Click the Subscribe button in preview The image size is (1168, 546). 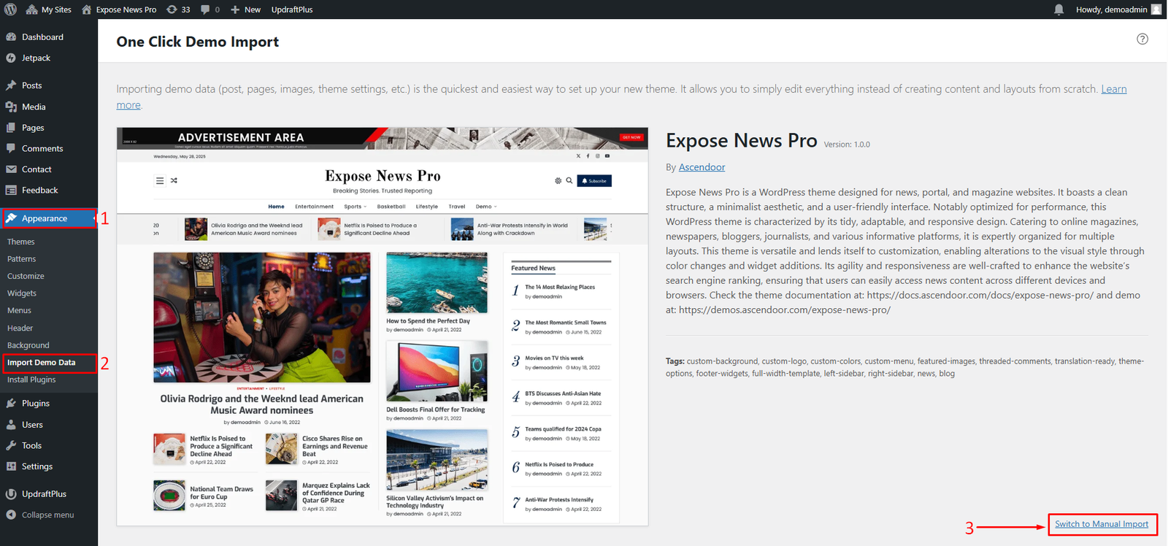[x=594, y=180]
